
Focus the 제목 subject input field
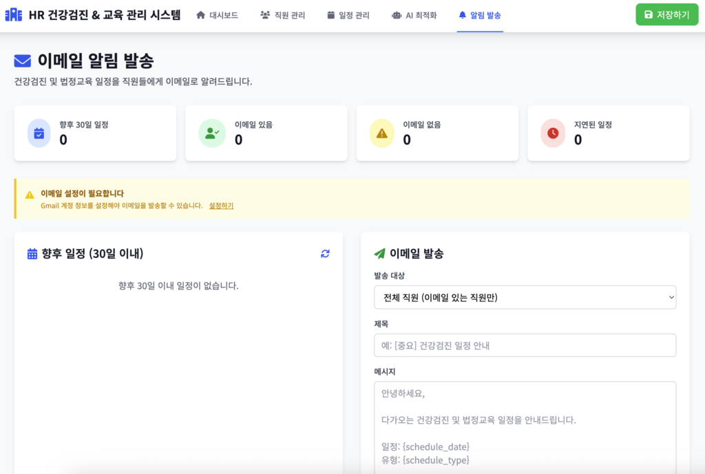(525, 345)
